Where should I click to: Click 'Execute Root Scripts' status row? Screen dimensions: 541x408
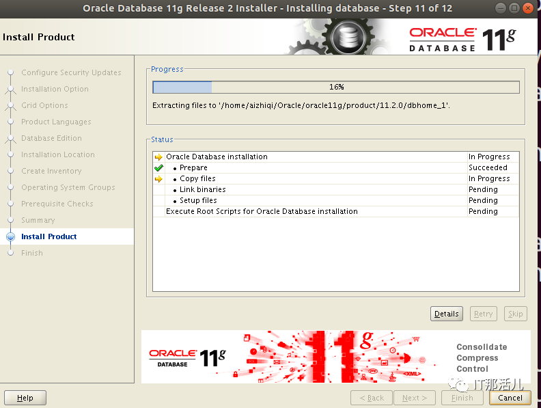[x=335, y=211]
